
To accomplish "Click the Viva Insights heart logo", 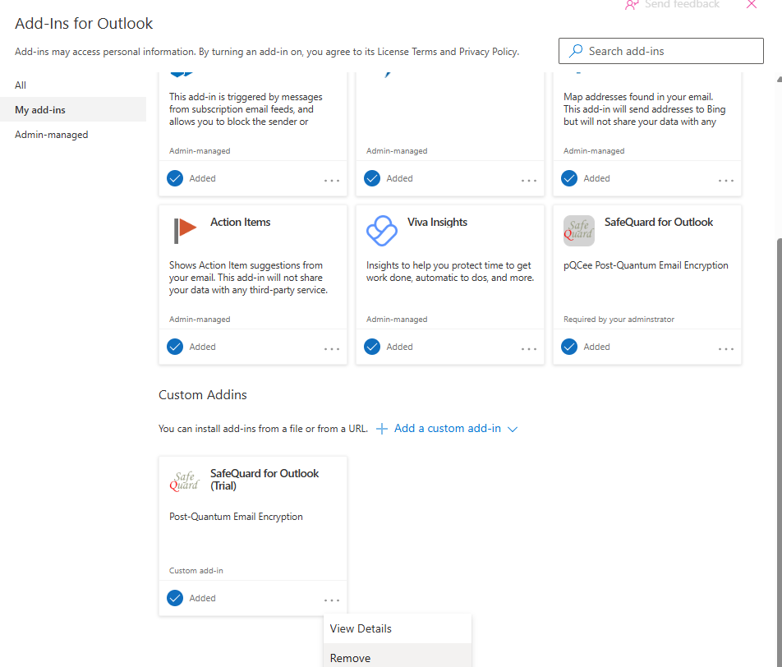I will (x=381, y=231).
